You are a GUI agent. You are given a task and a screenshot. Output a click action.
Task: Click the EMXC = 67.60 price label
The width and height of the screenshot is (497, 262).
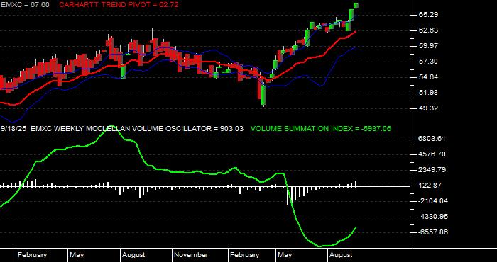coord(25,5)
